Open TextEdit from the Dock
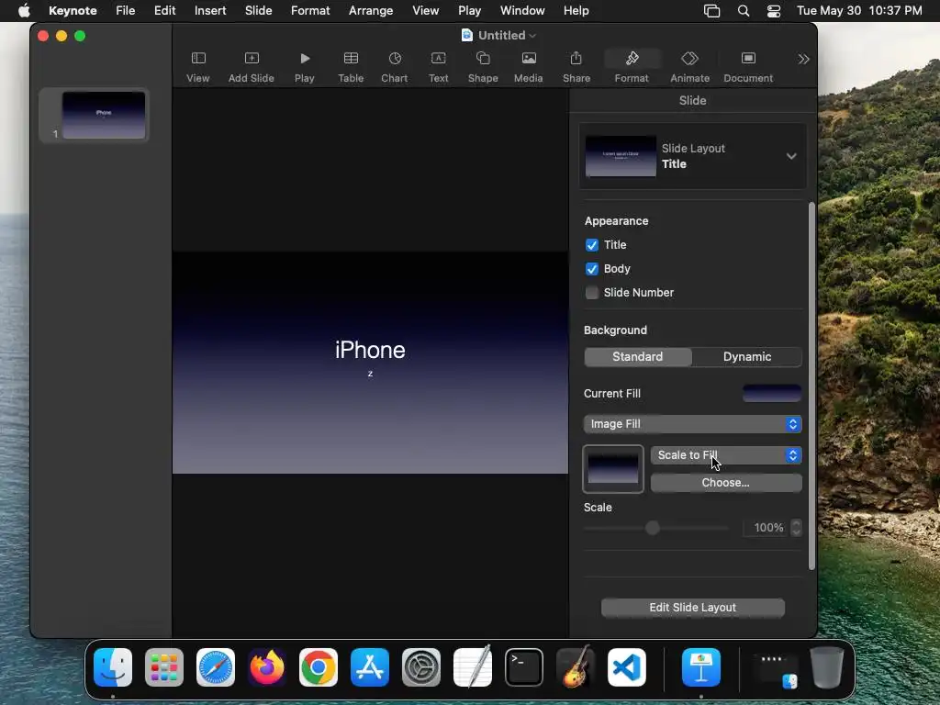 point(473,667)
